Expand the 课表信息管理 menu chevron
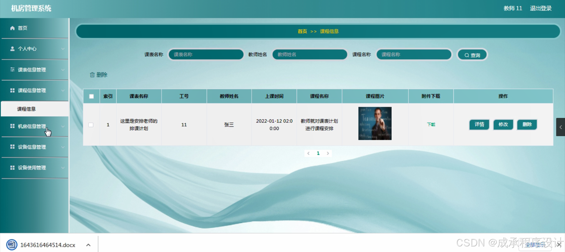The height and width of the screenshot is (252, 565). (x=63, y=70)
